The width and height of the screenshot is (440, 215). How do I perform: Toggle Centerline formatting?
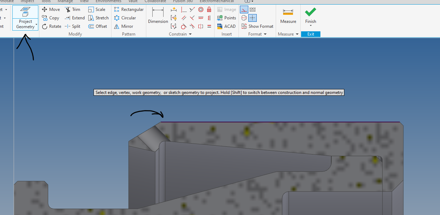point(244,18)
